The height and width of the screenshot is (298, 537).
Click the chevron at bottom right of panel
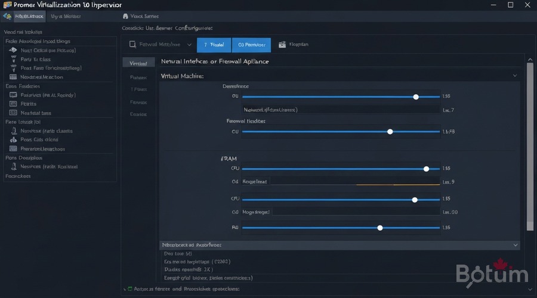[530, 290]
